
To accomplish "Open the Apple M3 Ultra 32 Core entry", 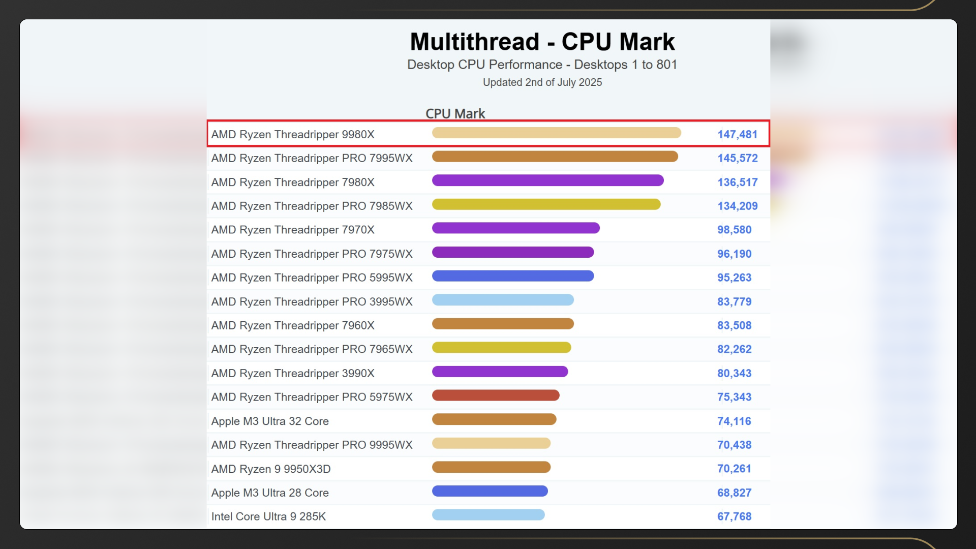I will (x=270, y=421).
